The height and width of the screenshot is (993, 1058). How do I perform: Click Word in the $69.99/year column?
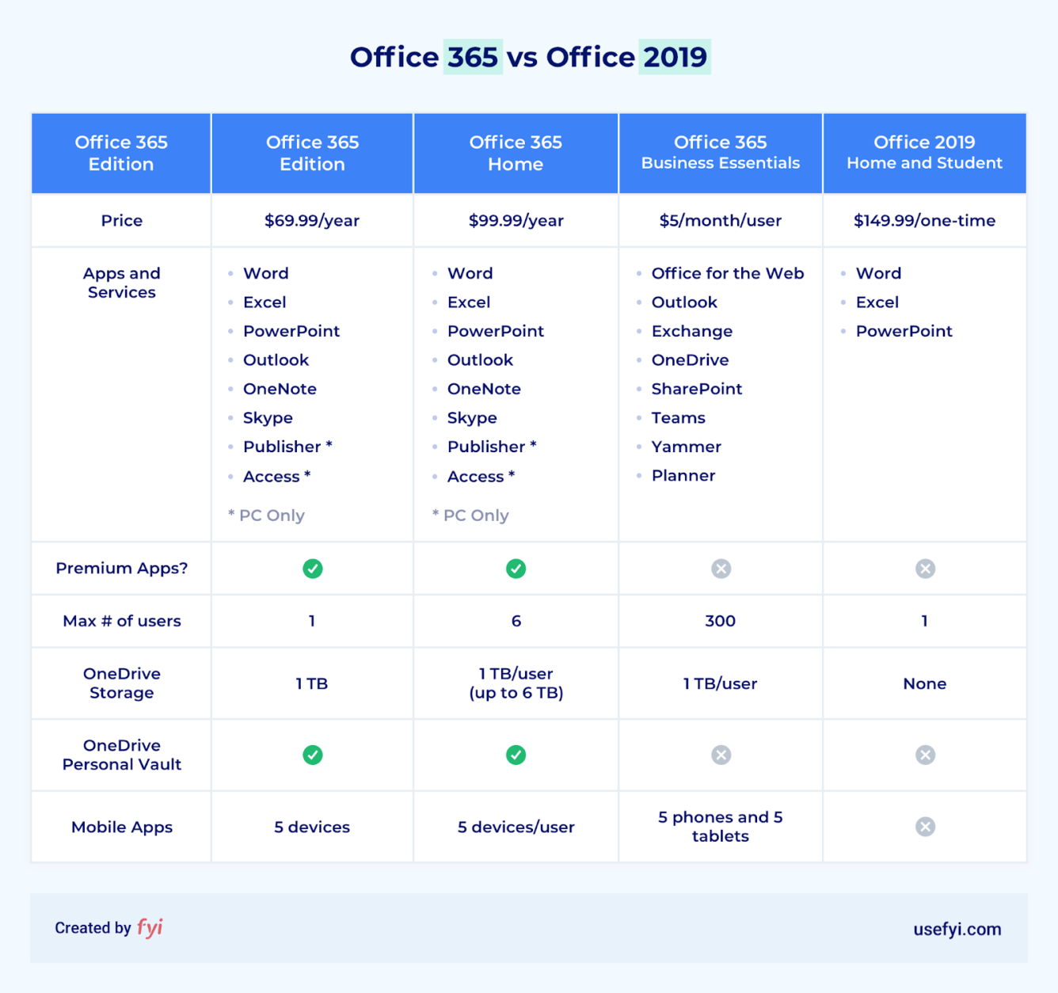pyautogui.click(x=266, y=273)
